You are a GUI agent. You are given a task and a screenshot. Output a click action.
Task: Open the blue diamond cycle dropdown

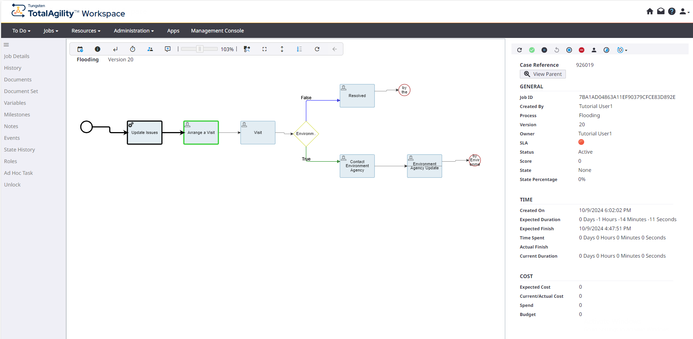[622, 50]
